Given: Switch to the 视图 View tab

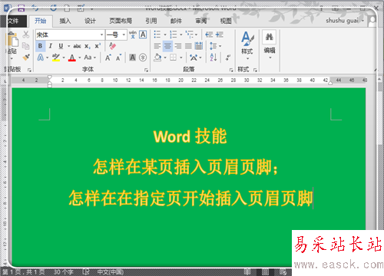Looking at the screenshot, I should [226, 21].
